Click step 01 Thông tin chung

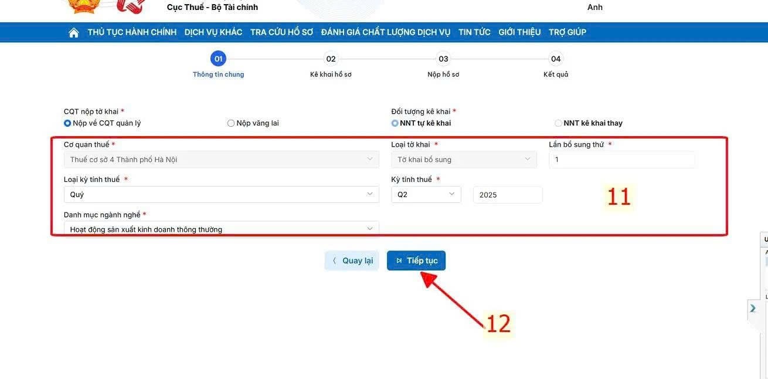coord(218,65)
